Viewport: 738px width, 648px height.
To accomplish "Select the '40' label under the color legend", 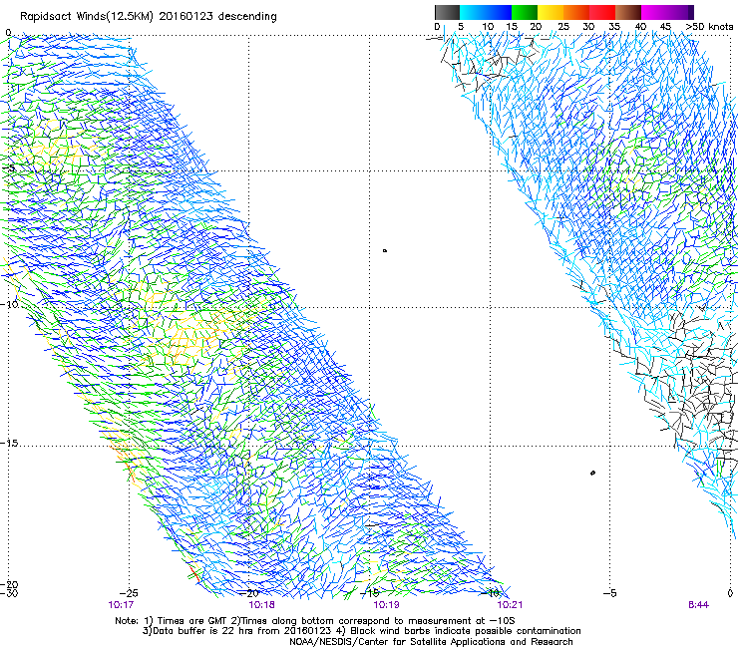I will tap(640, 27).
